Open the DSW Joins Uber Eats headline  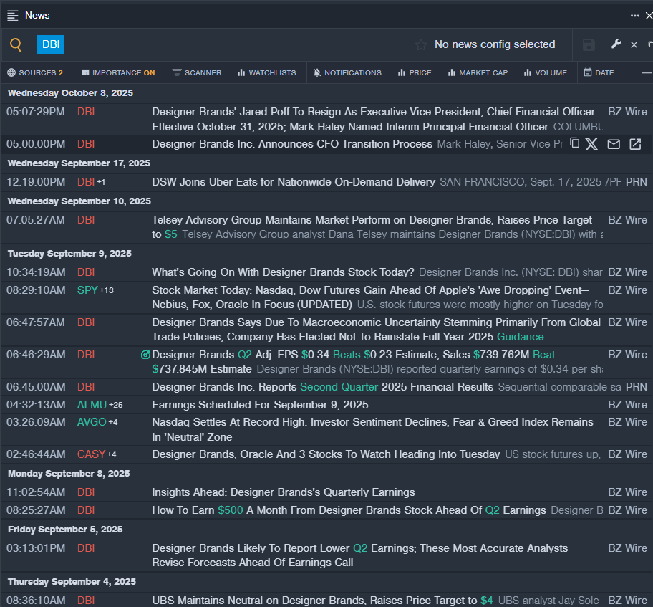pyautogui.click(x=294, y=182)
